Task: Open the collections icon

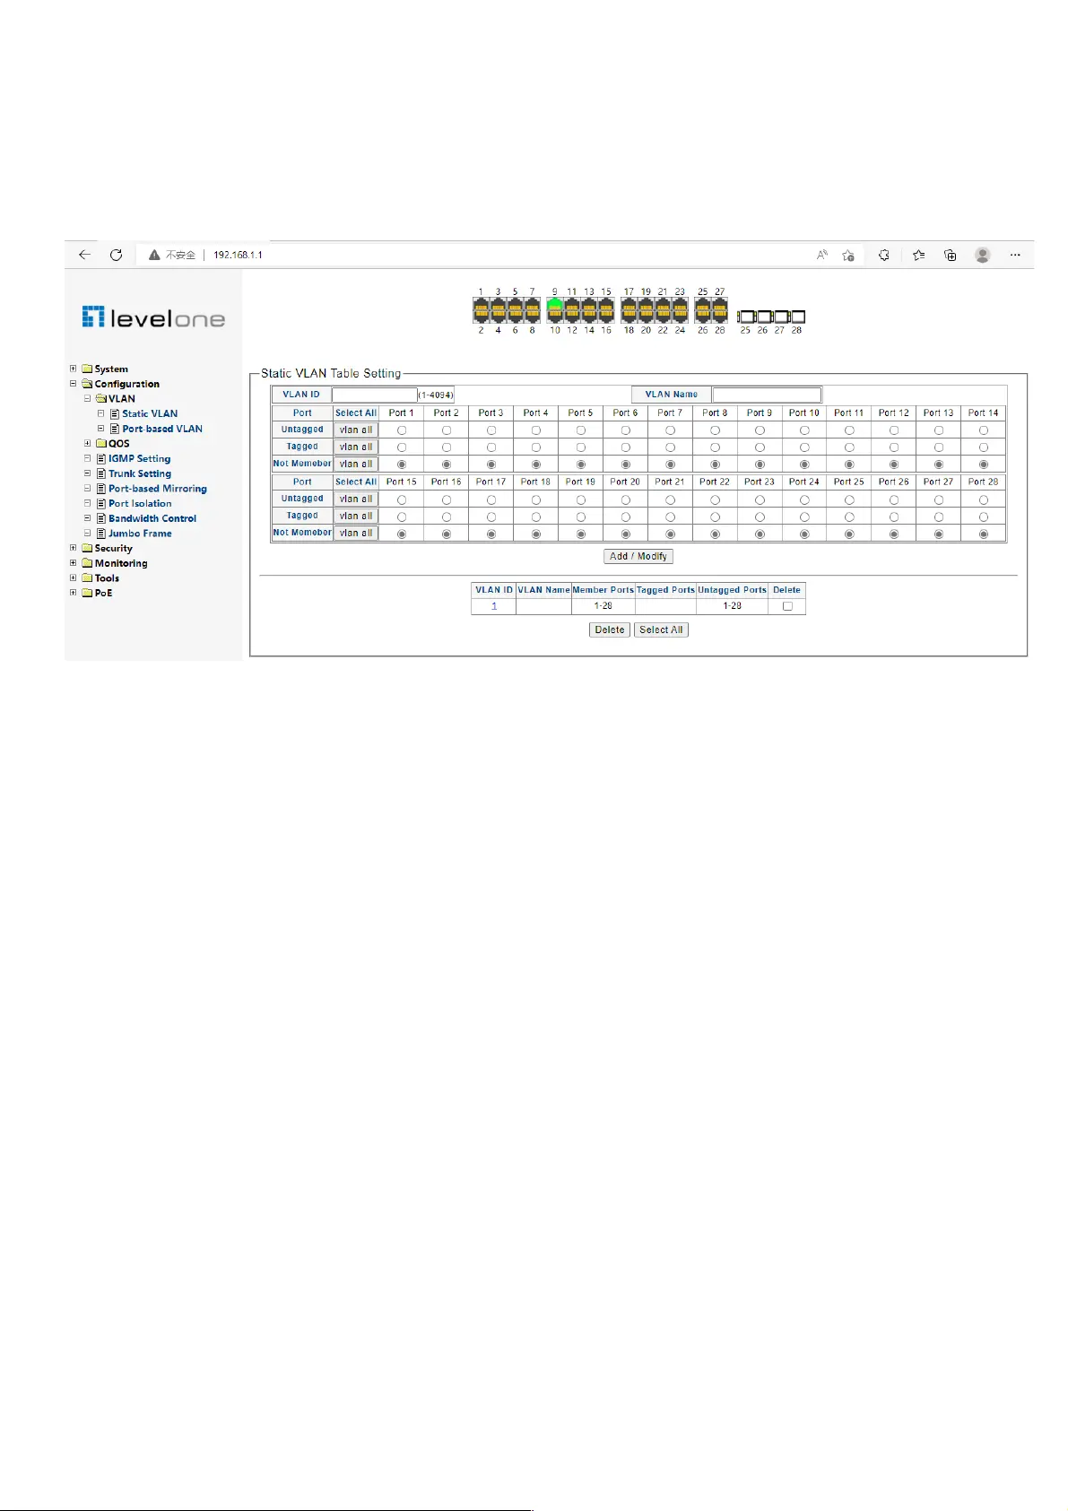Action: pyautogui.click(x=951, y=255)
